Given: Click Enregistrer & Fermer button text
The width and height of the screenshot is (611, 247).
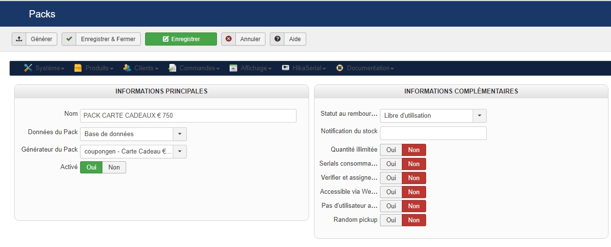Looking at the screenshot, I should pos(108,39).
